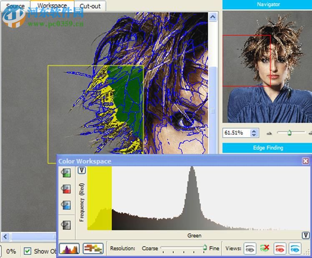Viewport: 312px width, 258px height.
Task: Switch to the Source tab
Action: pos(15,6)
